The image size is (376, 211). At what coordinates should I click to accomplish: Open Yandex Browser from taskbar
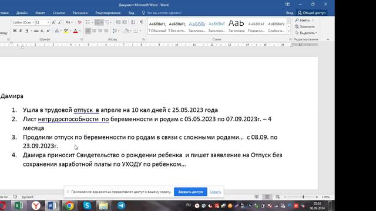point(36,206)
